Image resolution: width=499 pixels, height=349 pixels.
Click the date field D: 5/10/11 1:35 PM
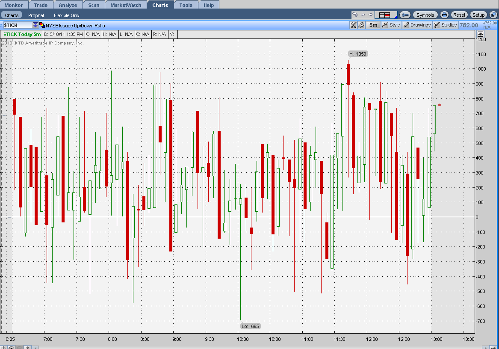point(63,34)
